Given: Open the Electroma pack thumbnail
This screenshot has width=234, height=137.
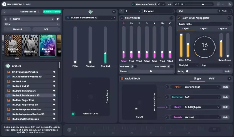Looking at the screenshot, I should pyautogui.click(x=30, y=45).
